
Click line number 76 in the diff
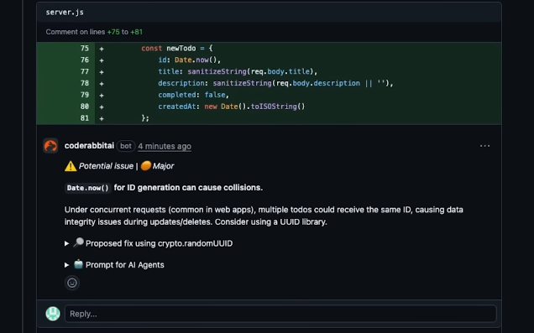[85, 60]
